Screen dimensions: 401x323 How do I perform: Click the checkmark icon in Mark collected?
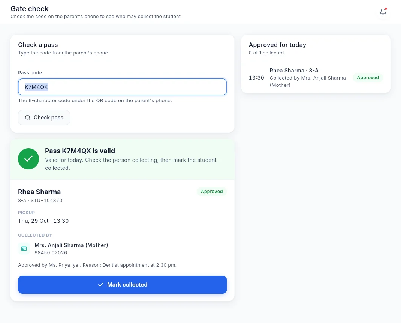(101, 285)
